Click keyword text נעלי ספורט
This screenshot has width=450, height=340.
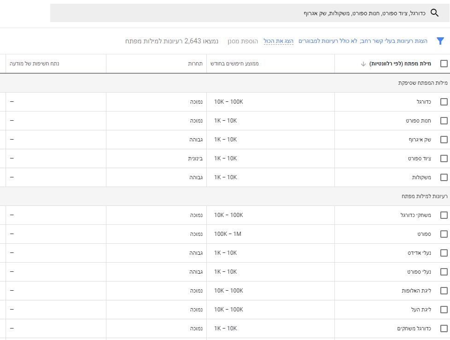[x=419, y=272]
